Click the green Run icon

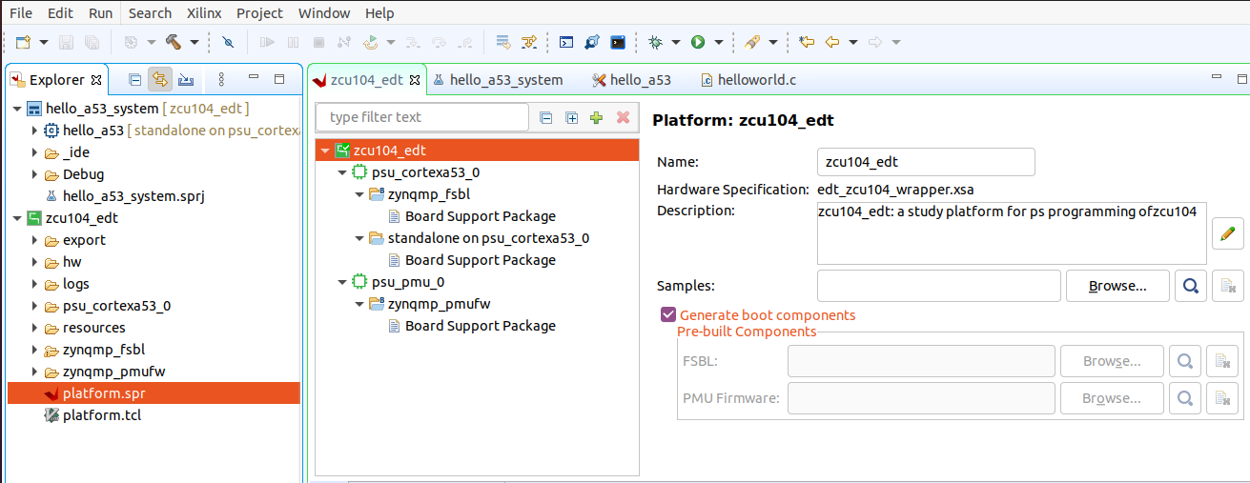point(698,42)
